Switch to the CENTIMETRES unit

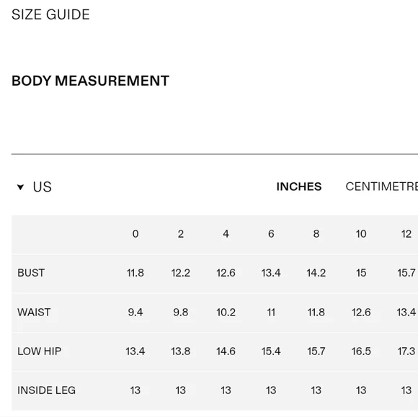[x=381, y=187]
